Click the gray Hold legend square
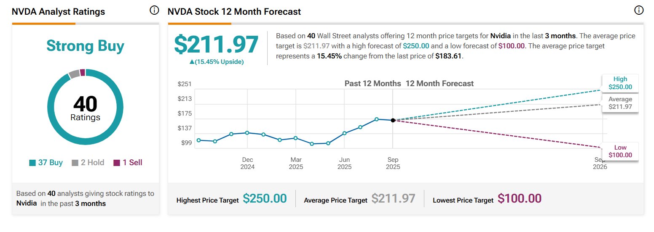 click(75, 163)
